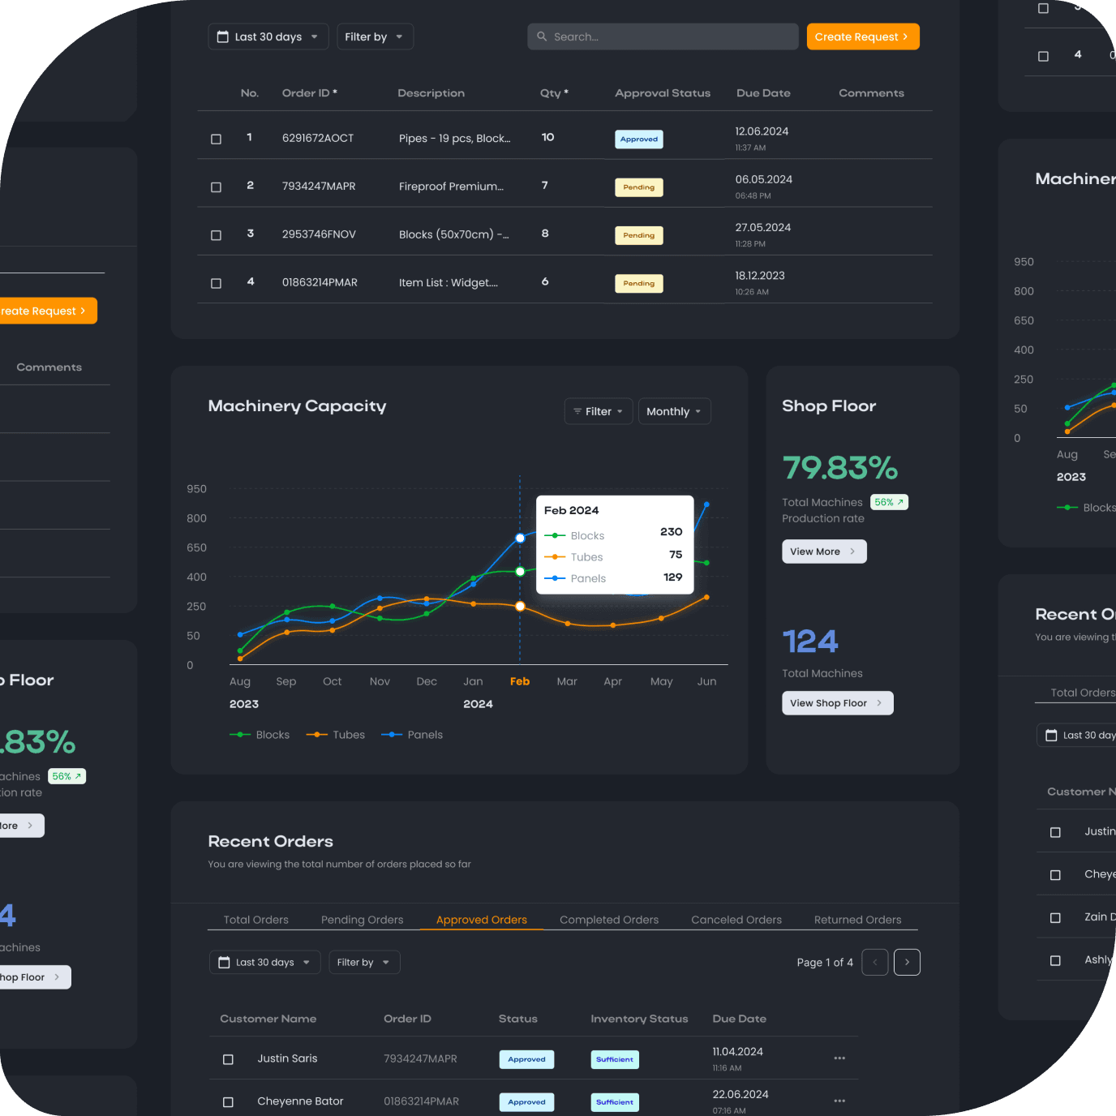Click description 'Fireproof Premium...'
Viewport: 1116px width, 1116px height.
(451, 187)
